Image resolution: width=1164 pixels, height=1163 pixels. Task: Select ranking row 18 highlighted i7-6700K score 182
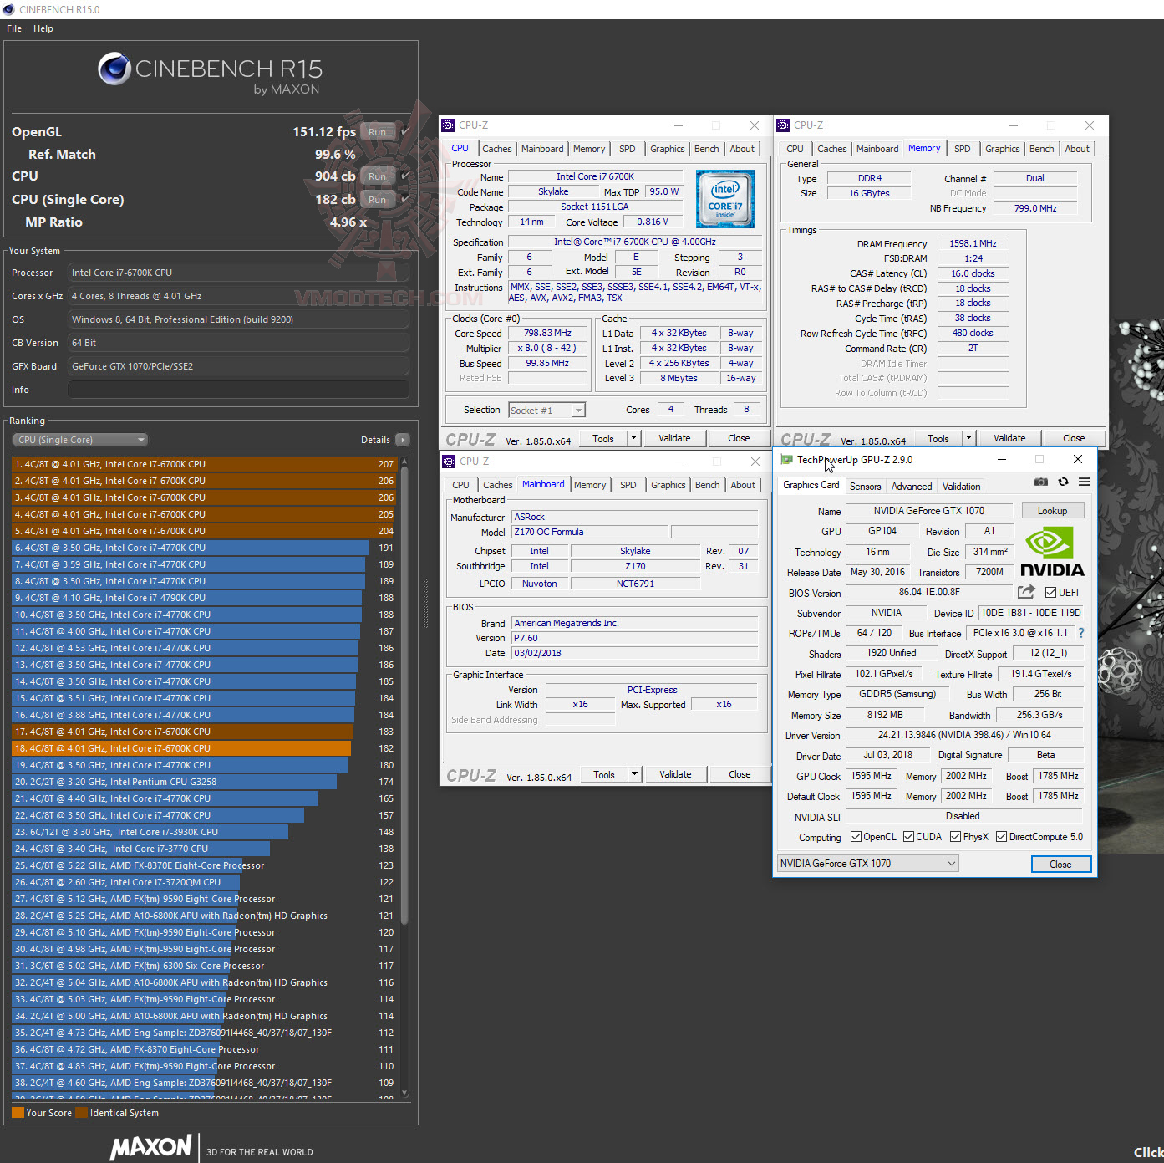(x=204, y=748)
